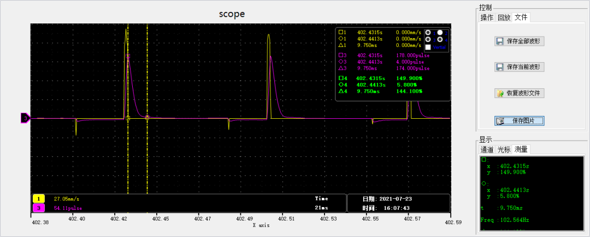Image resolution: width=590 pixels, height=237 pixels.
Task: Click the floppy icon on 保存全部波形
Action: [x=499, y=41]
